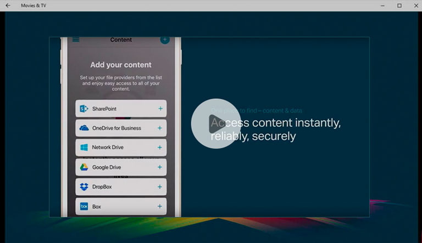Click the 'Set up your file providers' description
The width and height of the screenshot is (422, 243).
121,83
